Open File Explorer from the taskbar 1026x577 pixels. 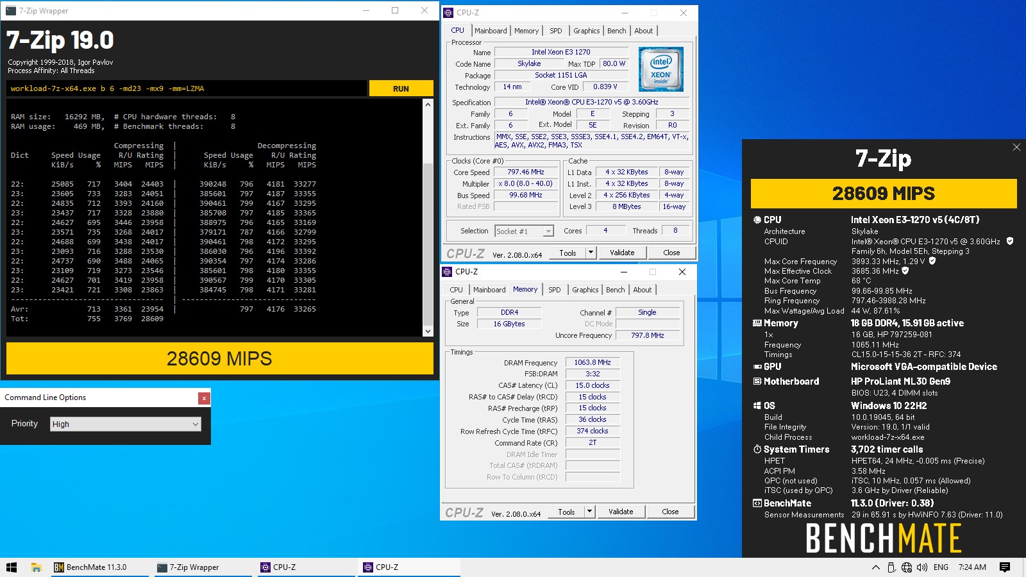[x=37, y=567]
